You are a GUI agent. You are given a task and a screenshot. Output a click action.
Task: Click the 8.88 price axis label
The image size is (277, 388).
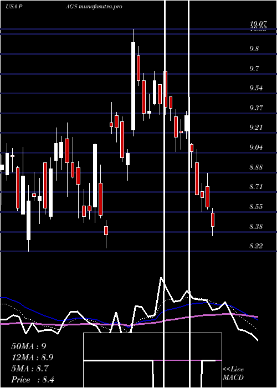point(256,167)
